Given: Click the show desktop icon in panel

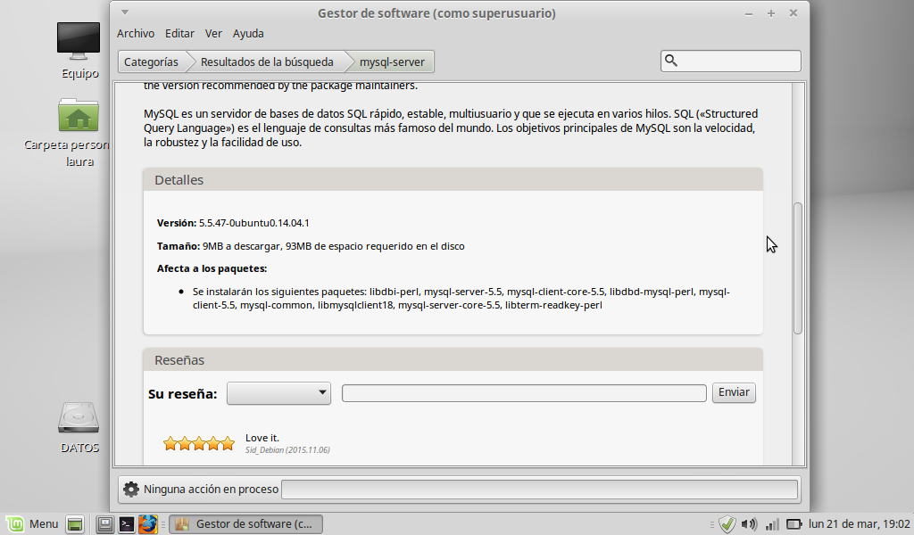Looking at the screenshot, I should tap(75, 524).
